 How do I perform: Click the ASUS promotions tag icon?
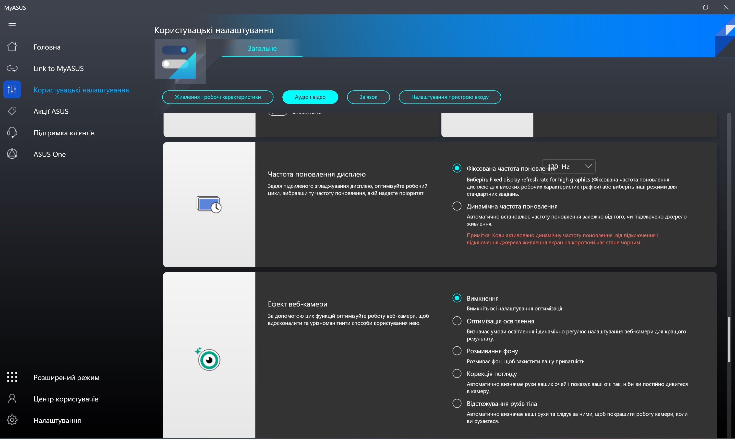(12, 111)
